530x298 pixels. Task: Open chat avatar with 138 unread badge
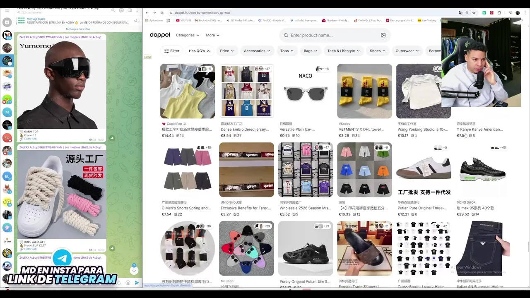click(7, 35)
